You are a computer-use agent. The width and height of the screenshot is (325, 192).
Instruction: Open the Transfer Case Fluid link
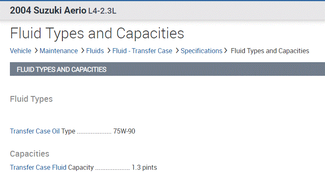[x=38, y=168]
